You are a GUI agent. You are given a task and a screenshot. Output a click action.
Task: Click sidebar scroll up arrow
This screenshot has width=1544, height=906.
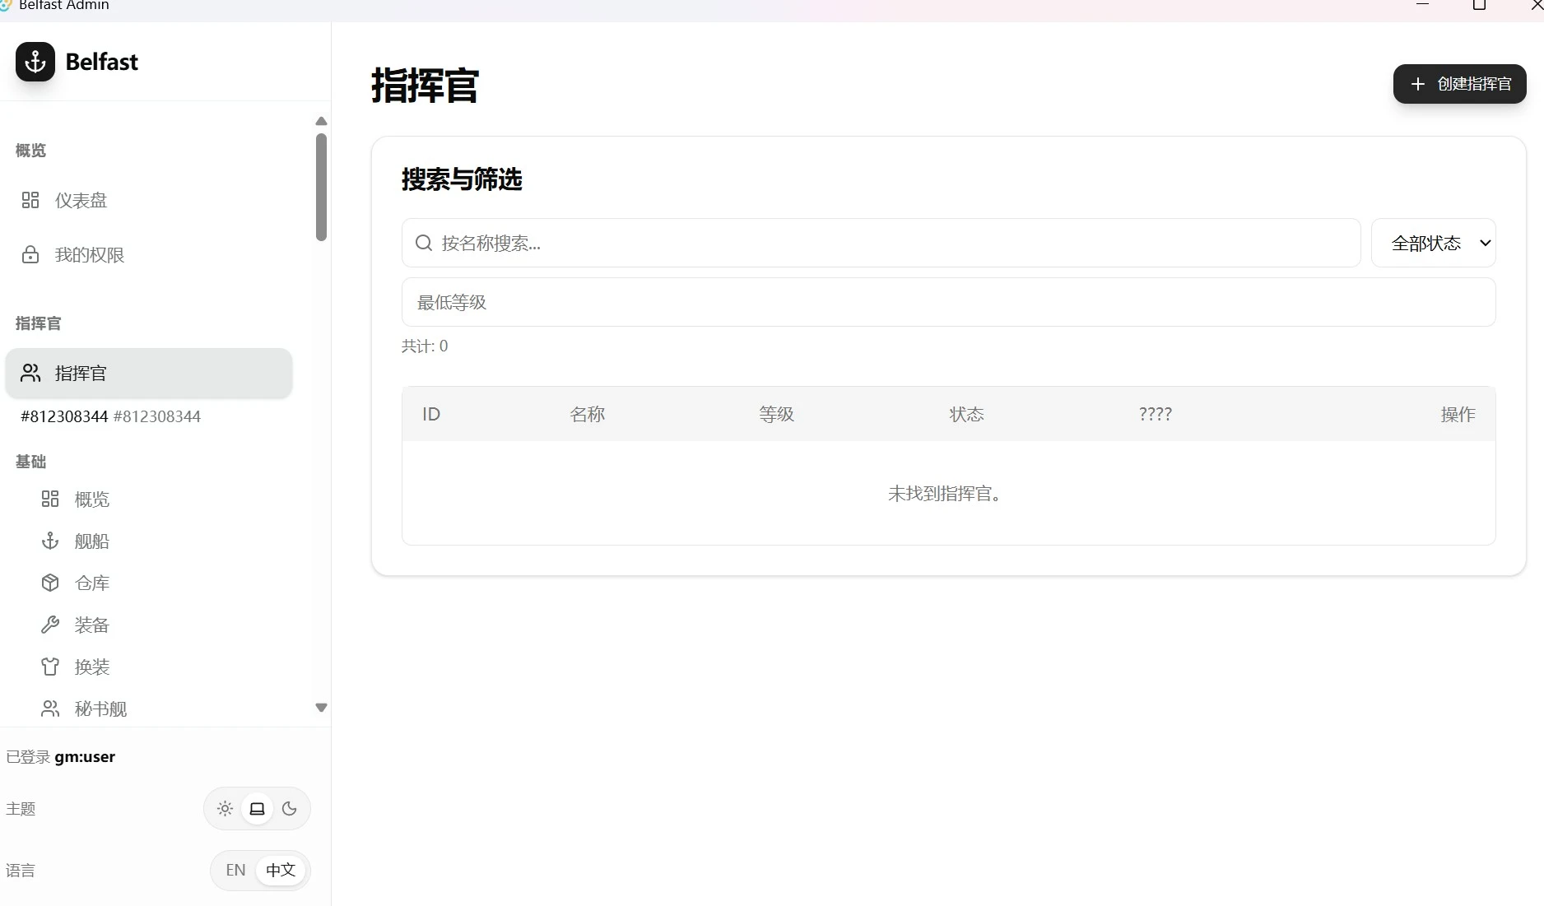[x=321, y=121]
